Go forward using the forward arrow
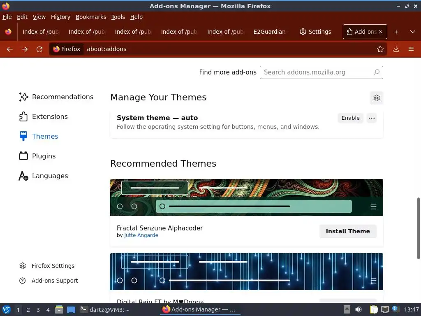 pos(25,49)
